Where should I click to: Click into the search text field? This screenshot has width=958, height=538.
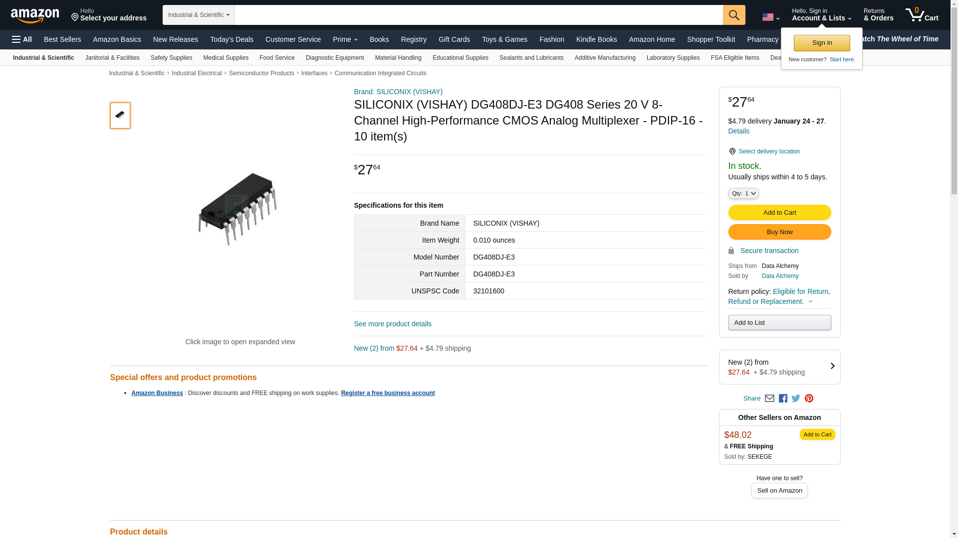coord(479,15)
